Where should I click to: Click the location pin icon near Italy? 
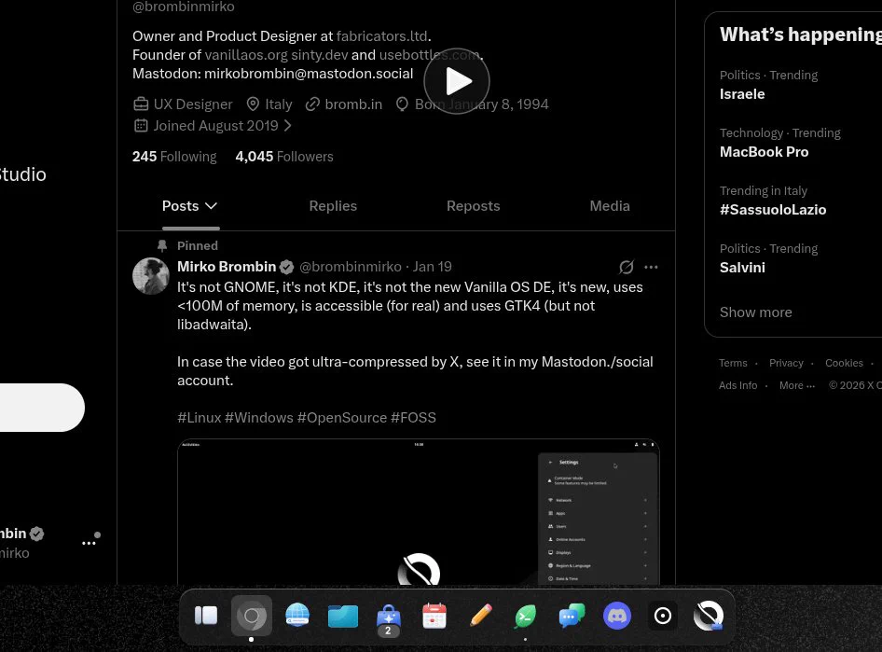click(253, 104)
